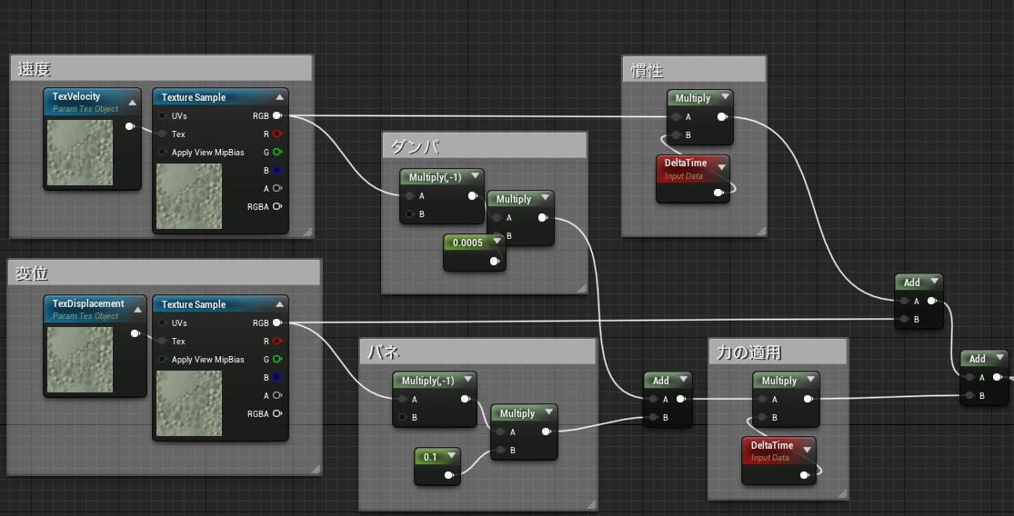Select the DeltaTime node in 力の適用 group
1014x516 pixels.
(778, 451)
